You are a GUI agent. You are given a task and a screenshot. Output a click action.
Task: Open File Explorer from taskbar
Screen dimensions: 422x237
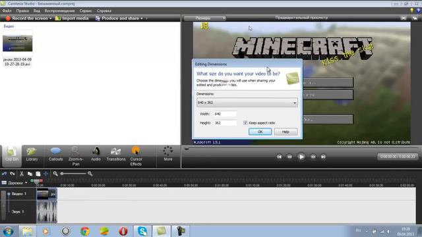(27, 231)
